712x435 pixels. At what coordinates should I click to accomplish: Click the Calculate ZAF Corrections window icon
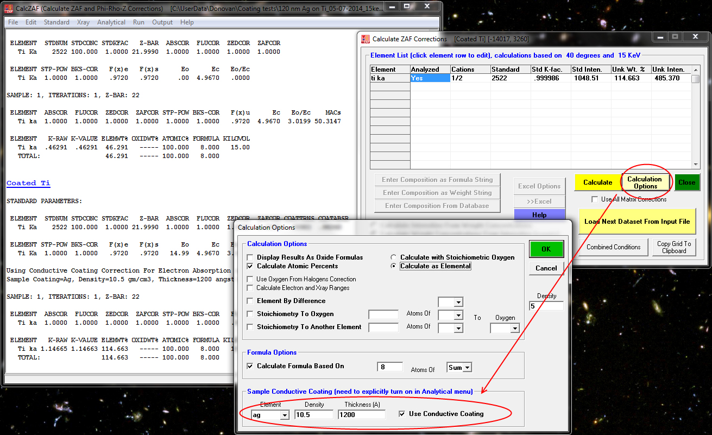(x=365, y=39)
